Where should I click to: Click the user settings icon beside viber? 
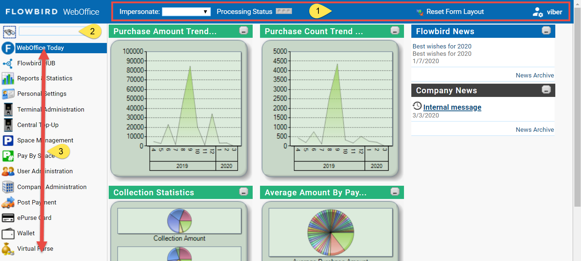point(538,12)
